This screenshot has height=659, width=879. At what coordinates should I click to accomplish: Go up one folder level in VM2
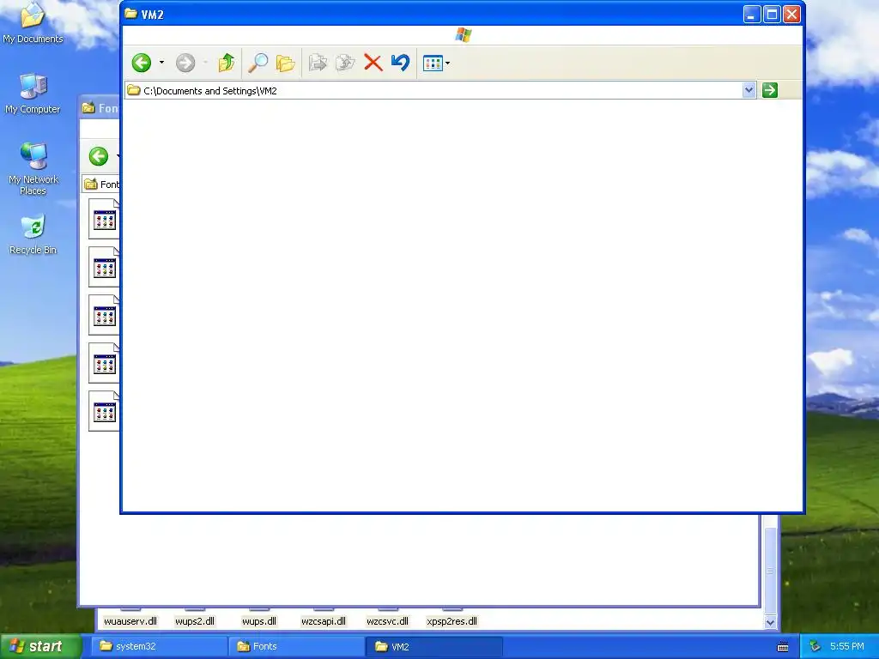point(227,63)
